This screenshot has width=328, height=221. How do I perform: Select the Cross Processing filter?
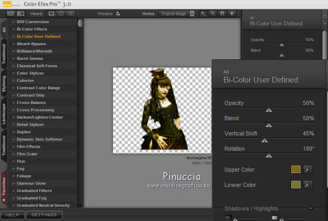click(36, 110)
